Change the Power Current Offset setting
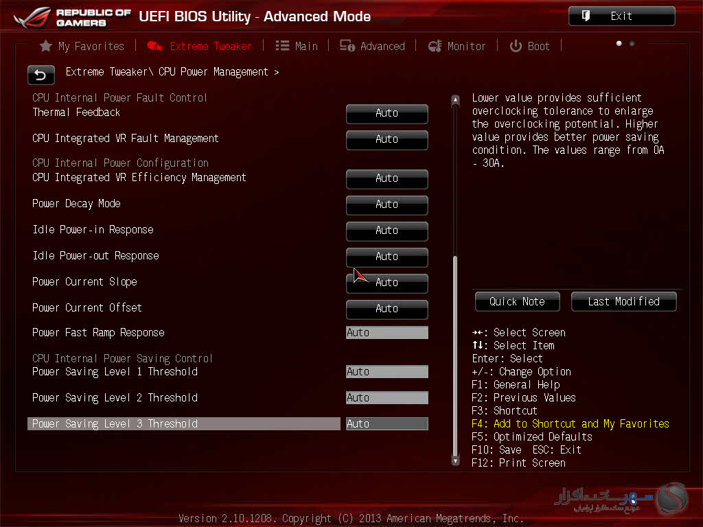Image resolution: width=703 pixels, height=527 pixels. (x=387, y=309)
